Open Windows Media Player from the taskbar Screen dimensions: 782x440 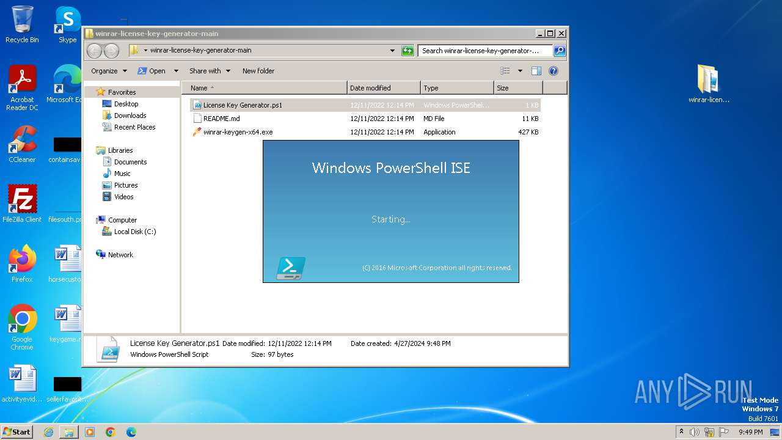(x=90, y=432)
